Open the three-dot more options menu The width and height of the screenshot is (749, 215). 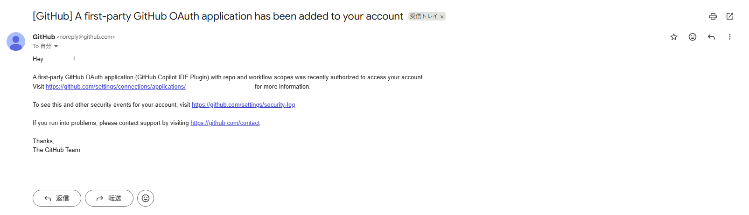tap(730, 37)
